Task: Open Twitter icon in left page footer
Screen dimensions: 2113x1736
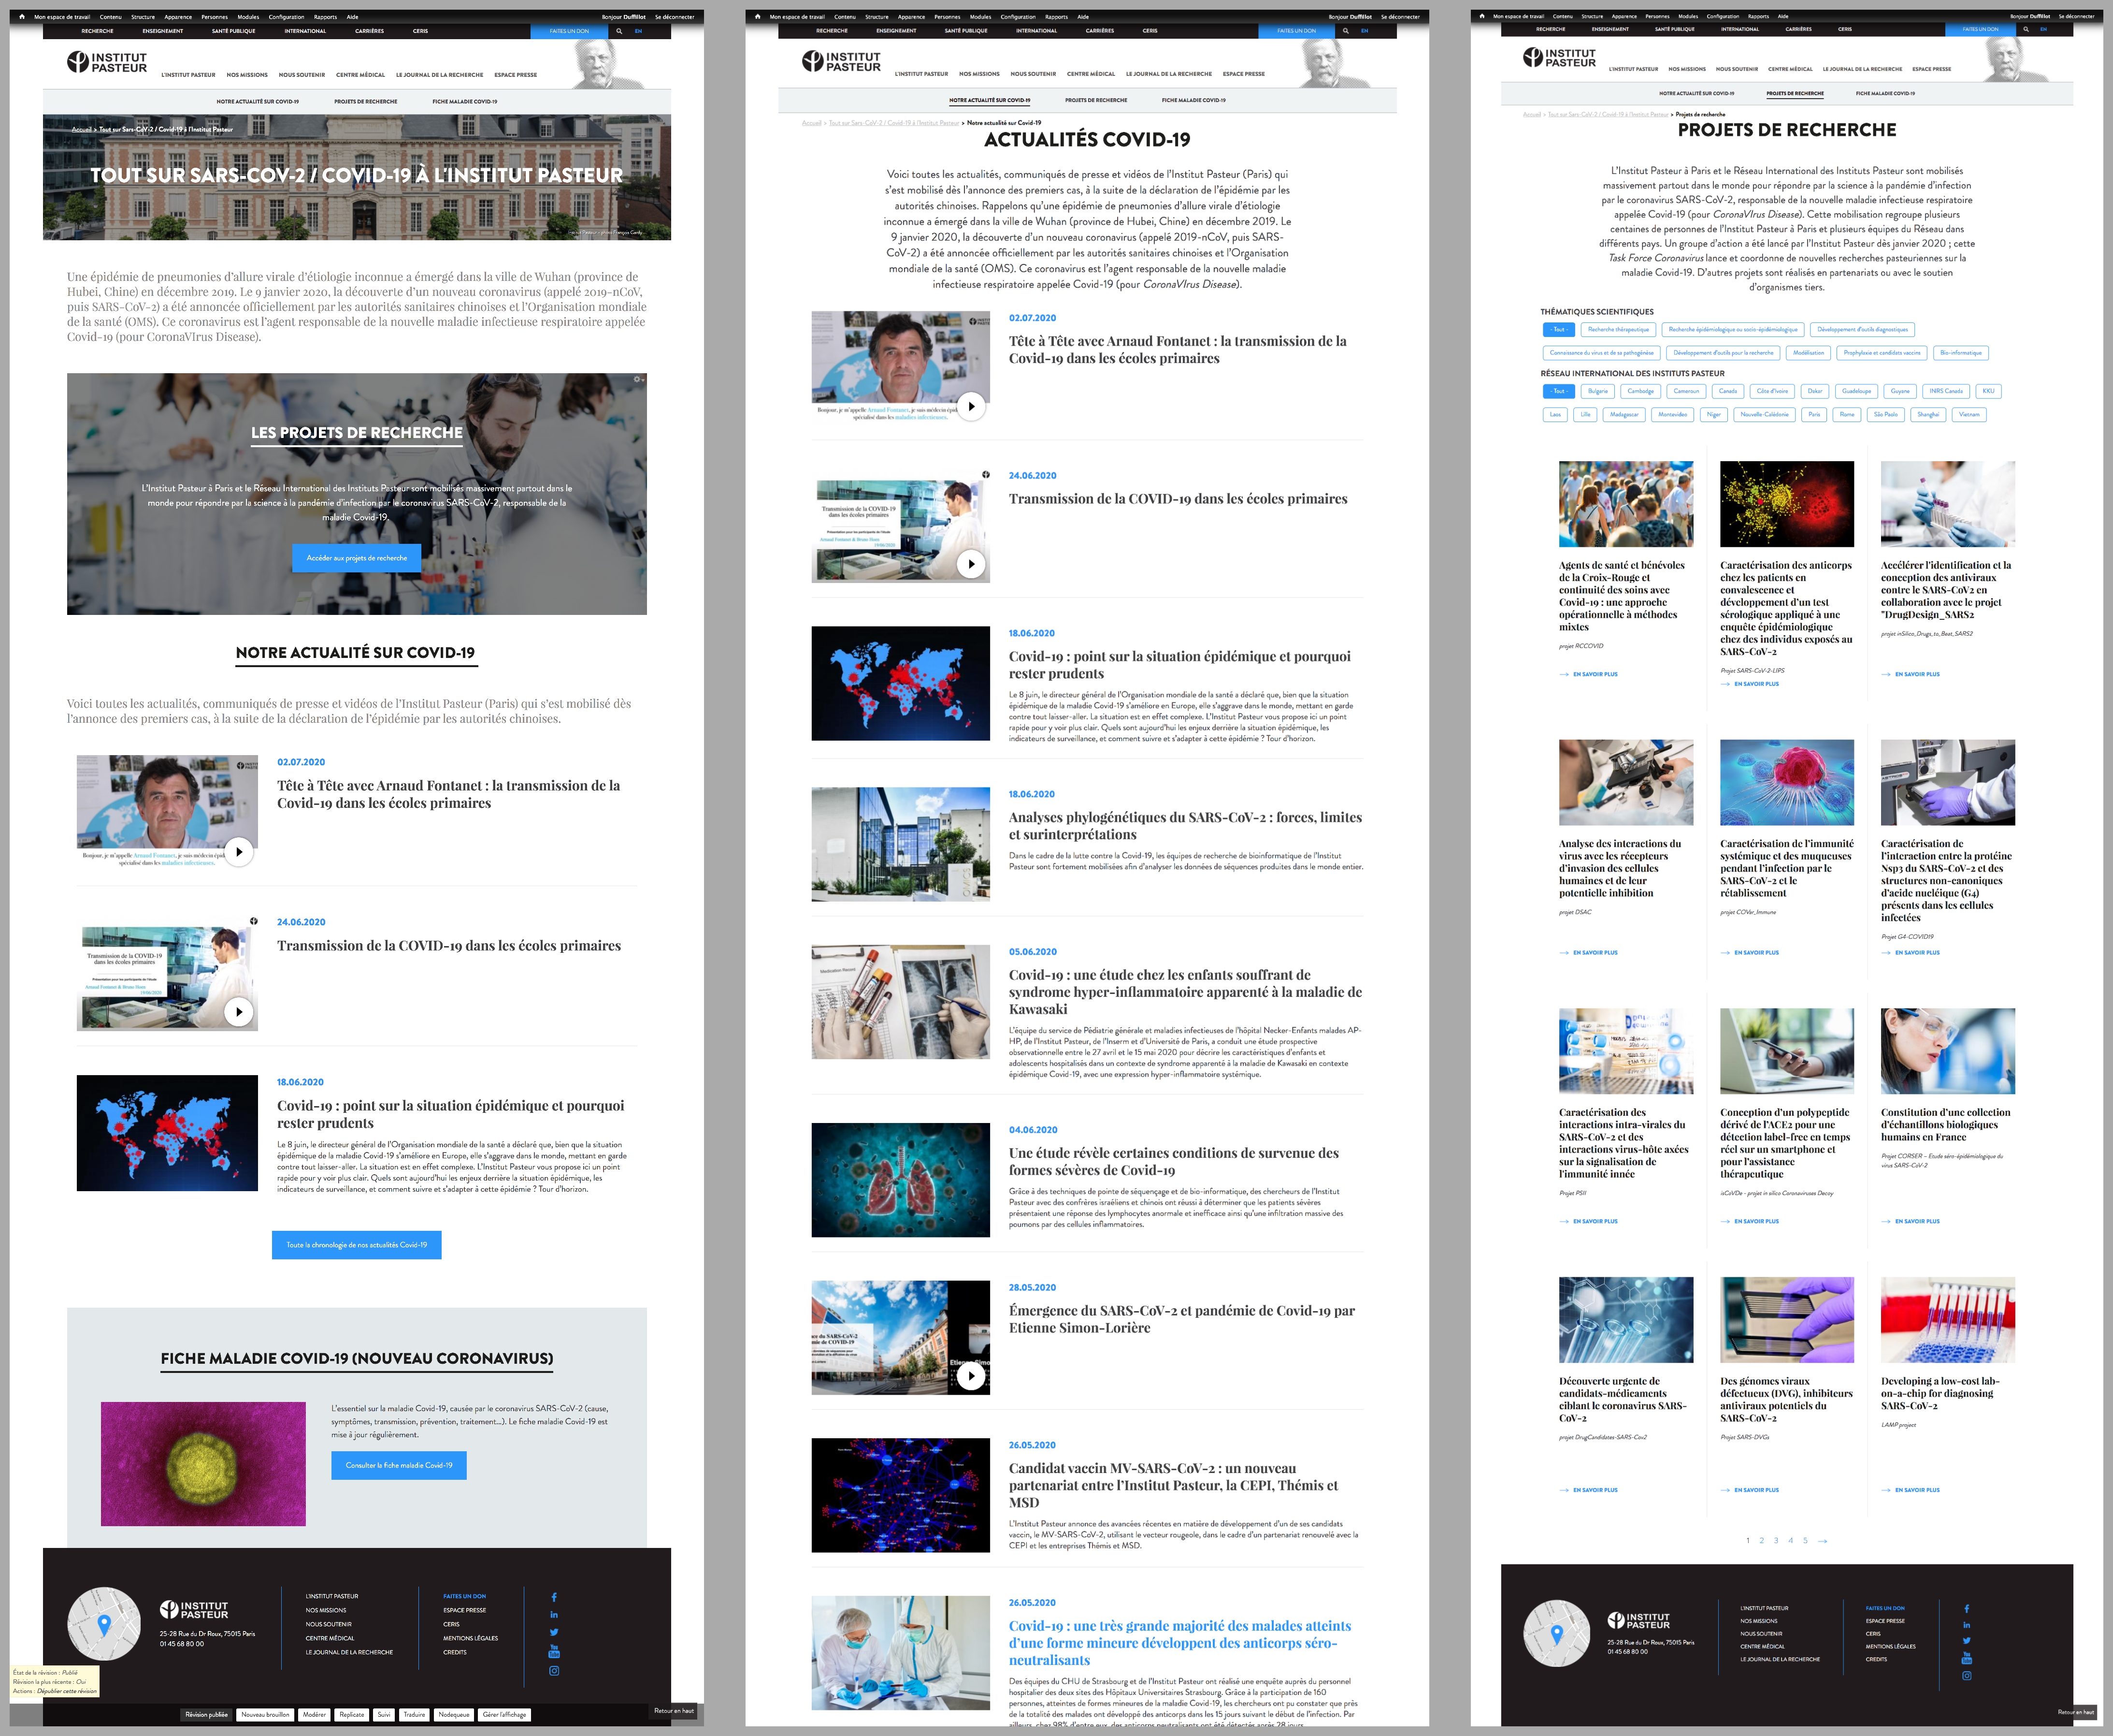Action: click(554, 1632)
